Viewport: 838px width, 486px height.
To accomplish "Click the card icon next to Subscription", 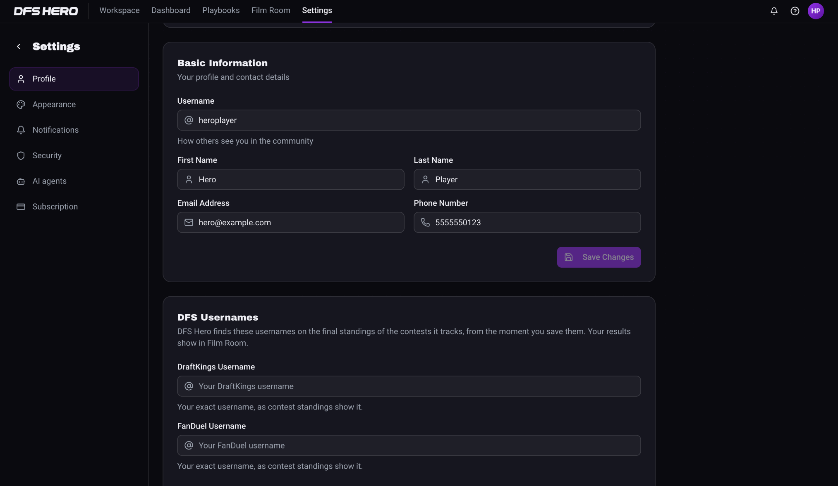I will click(x=21, y=207).
